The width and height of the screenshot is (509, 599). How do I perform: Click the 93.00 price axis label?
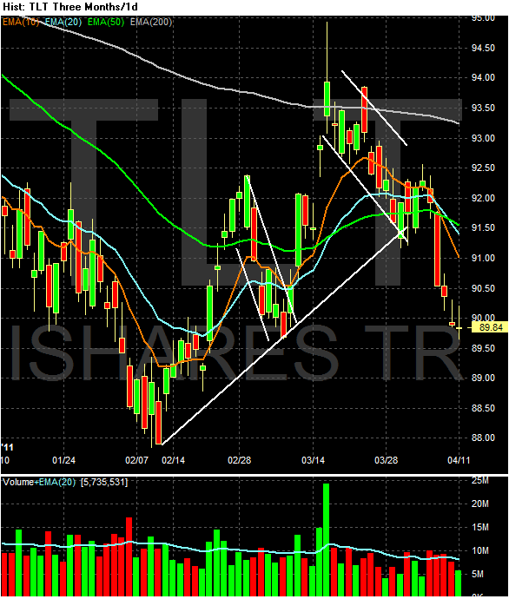(x=483, y=138)
